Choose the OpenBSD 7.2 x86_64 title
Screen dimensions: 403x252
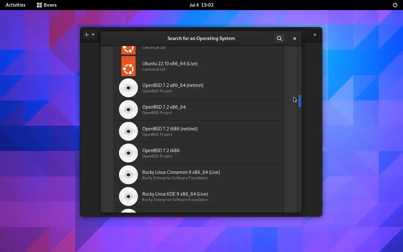164,107
